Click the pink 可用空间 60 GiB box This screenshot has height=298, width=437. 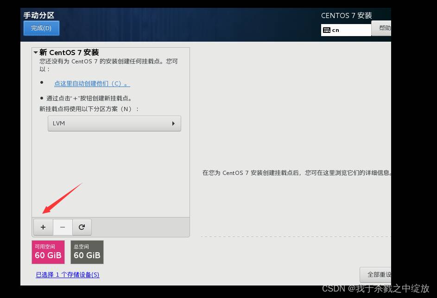pos(48,252)
